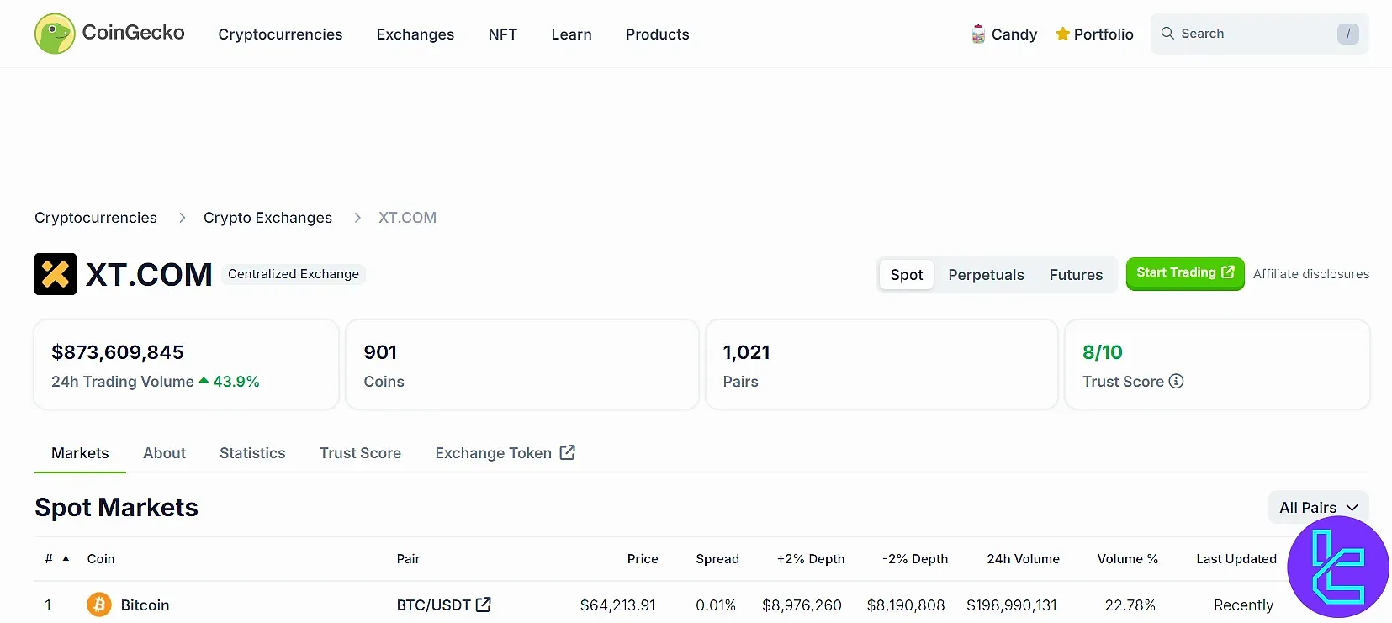
Task: Open BTC/USDT external link icon
Action: pos(484,605)
